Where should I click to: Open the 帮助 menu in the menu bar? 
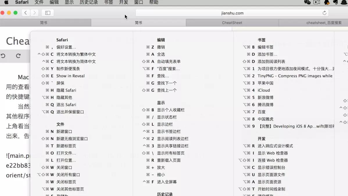coord(154,2)
